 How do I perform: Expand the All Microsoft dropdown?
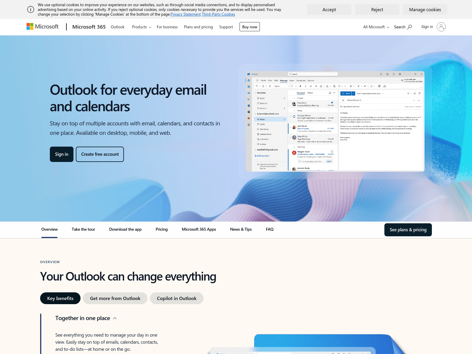(x=376, y=27)
